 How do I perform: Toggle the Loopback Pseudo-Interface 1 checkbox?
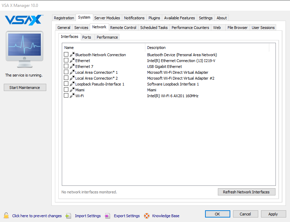pyautogui.click(x=66, y=84)
